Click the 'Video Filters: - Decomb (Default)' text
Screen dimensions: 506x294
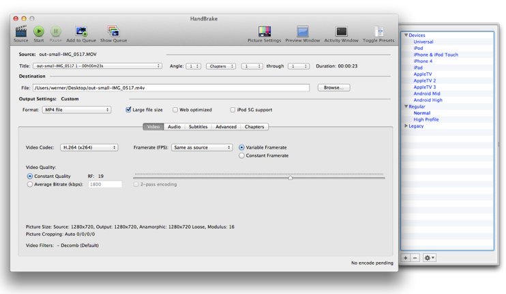click(62, 246)
